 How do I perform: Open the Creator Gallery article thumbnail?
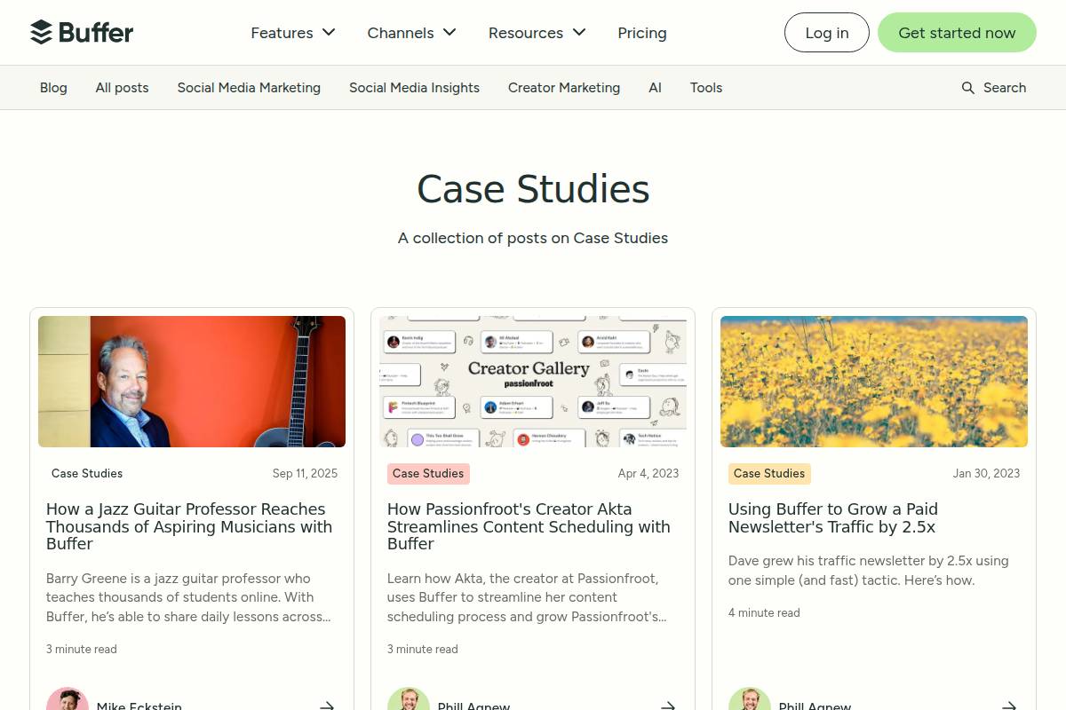532,382
